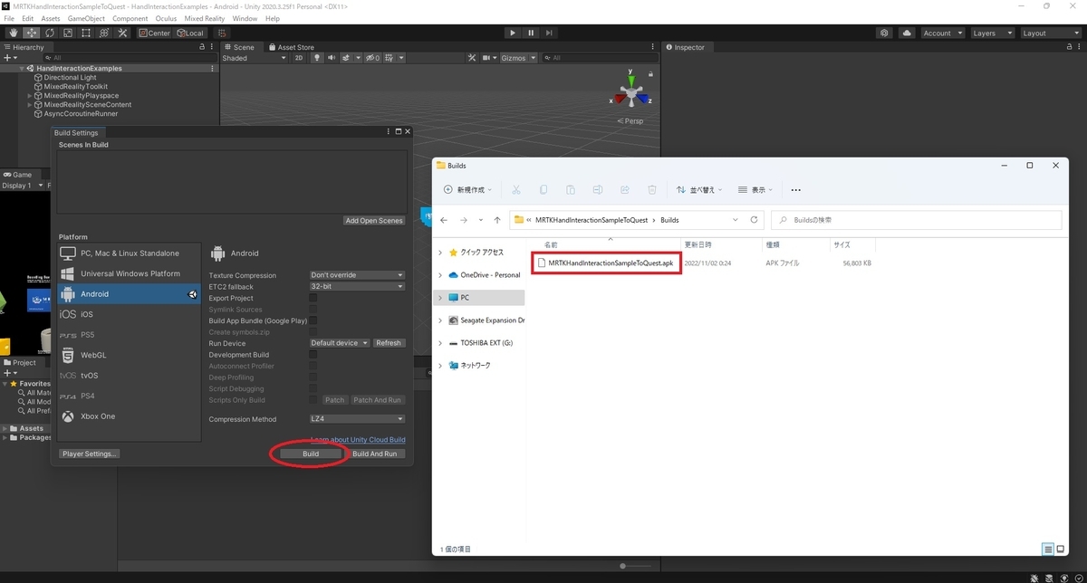1087x583 pixels.
Task: Select MRTKHandInteractionSampleToQuest.apk file
Action: 606,263
